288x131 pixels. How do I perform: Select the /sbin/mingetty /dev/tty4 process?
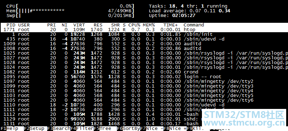144,91
